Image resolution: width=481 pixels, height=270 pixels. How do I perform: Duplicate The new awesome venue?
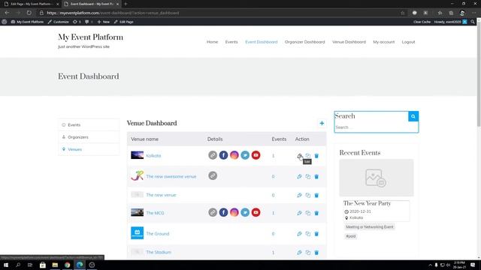[307, 177]
